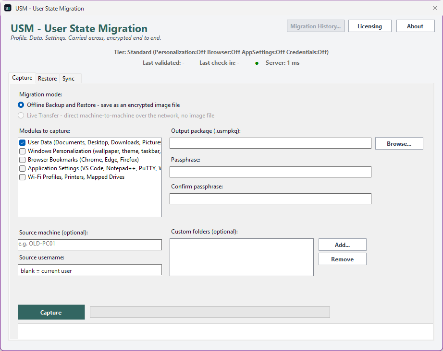This screenshot has height=351, width=443.
Task: Focus the Passphrase field
Action: pos(270,172)
